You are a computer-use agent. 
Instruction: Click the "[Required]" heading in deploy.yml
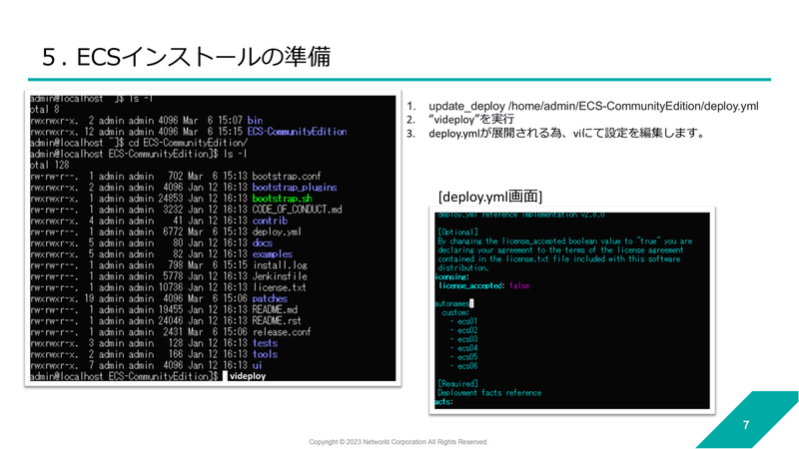pyautogui.click(x=457, y=384)
